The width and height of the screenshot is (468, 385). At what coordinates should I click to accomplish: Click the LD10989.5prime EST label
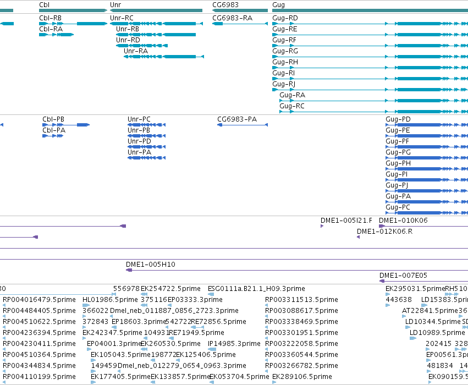[437, 333]
